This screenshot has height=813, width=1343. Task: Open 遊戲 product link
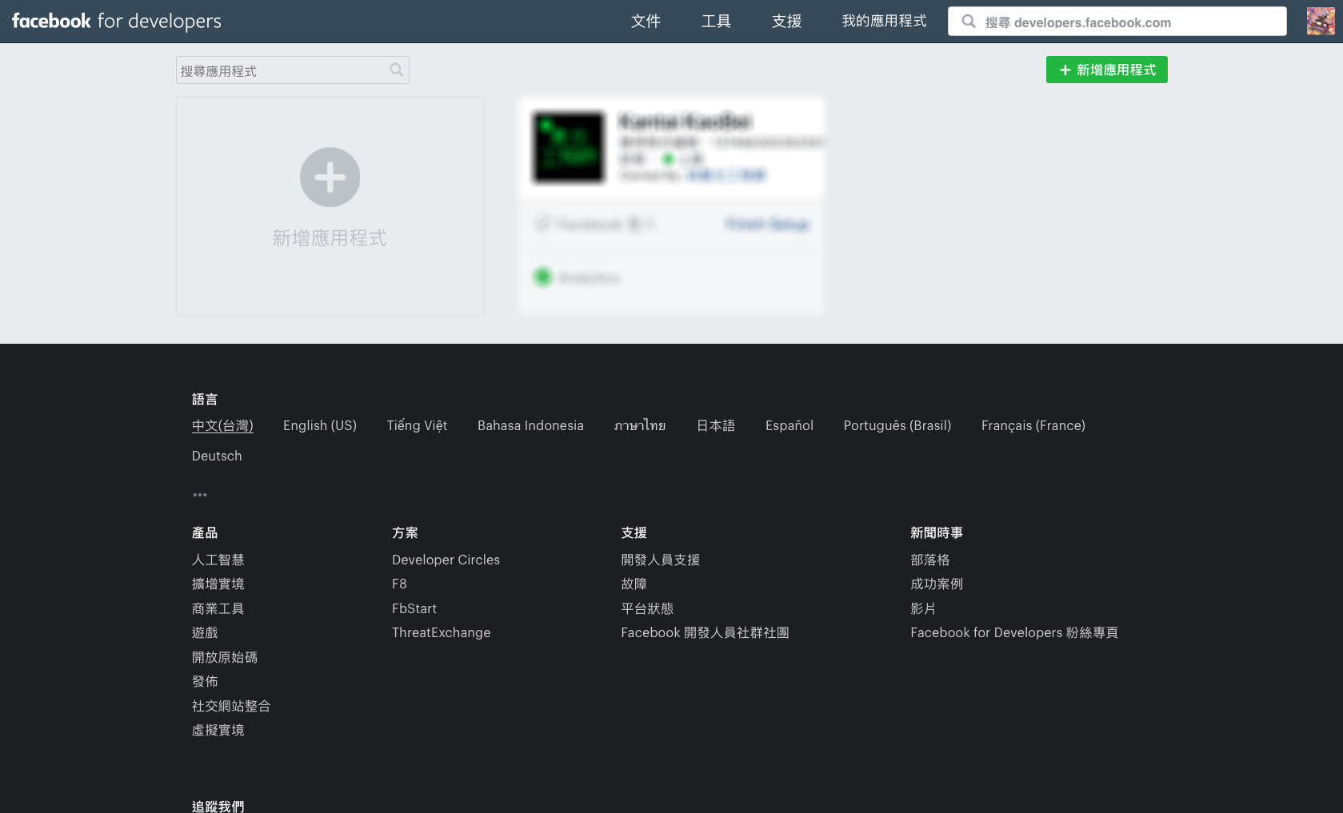[205, 632]
